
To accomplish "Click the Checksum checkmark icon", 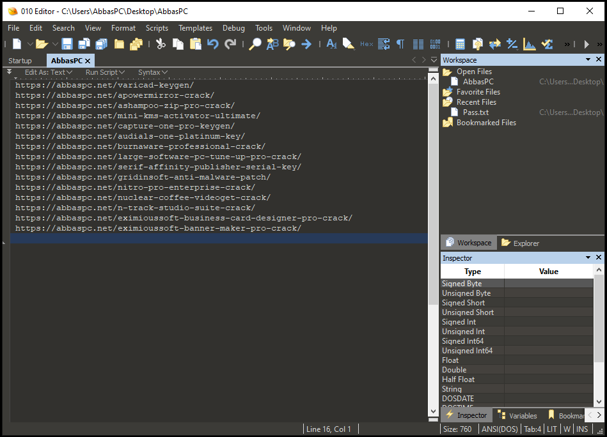I will tap(547, 44).
